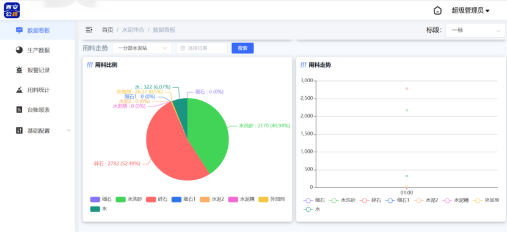Click the 外加剂 : 26.37 (0.5%) label
The height and width of the screenshot is (232, 507).
tap(140, 92)
